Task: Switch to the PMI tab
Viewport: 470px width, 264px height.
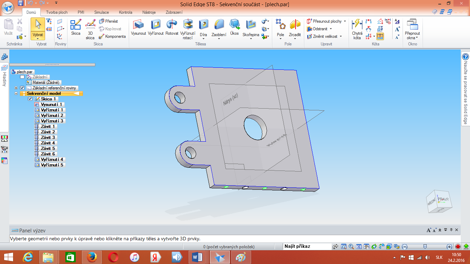Action: click(81, 12)
